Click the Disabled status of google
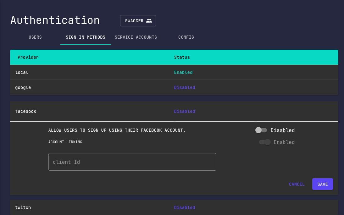This screenshot has height=215, width=344. click(x=185, y=87)
